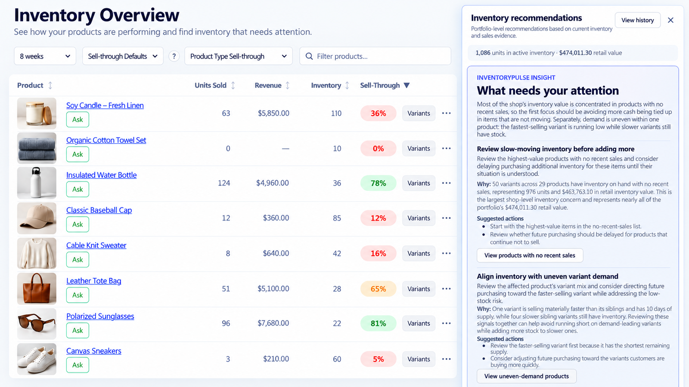689x387 pixels.
Task: Open the Insulated Water Bottle link
Action: [101, 175]
